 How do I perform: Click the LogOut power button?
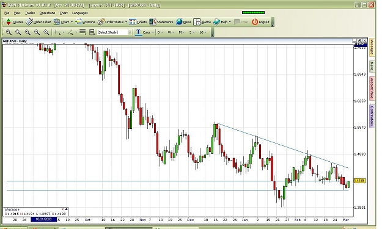click(260, 22)
